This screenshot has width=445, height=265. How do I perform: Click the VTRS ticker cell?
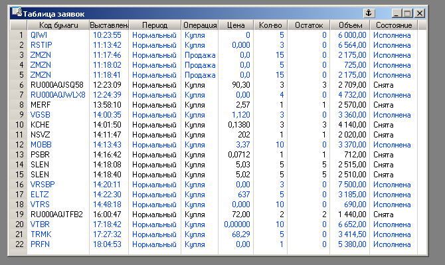[x=40, y=205]
